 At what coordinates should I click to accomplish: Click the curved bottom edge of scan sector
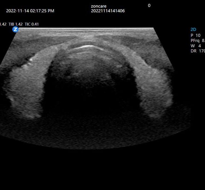[x=92, y=147]
